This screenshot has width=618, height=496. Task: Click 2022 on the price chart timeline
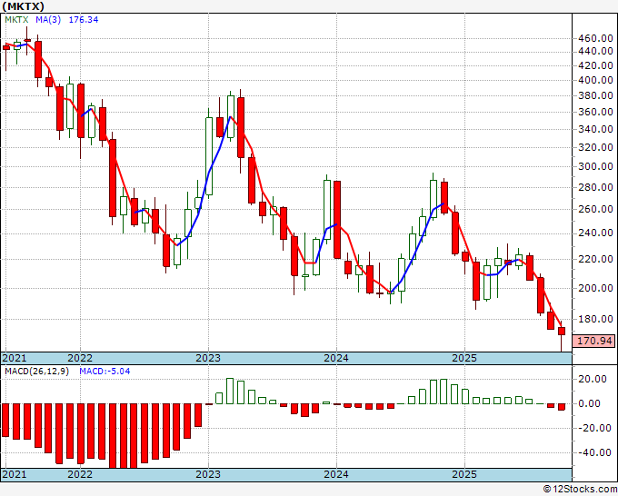80,358
